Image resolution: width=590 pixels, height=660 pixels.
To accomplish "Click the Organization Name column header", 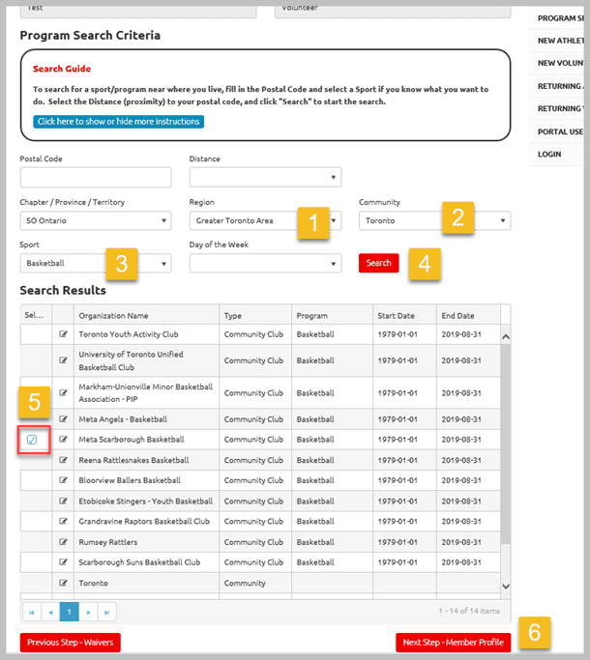I will [147, 315].
